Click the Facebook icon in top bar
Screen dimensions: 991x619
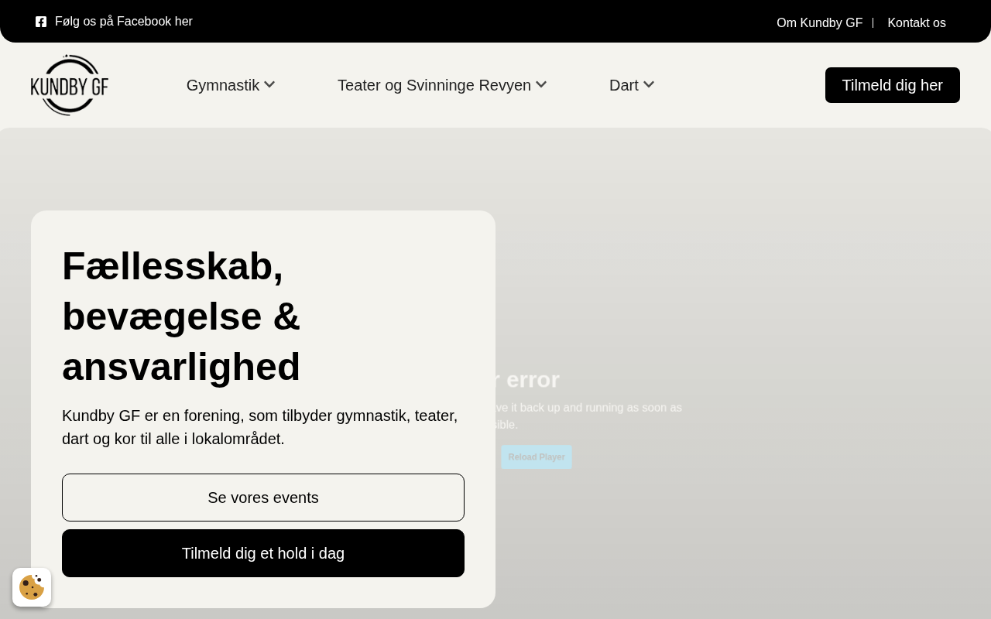pos(41,22)
